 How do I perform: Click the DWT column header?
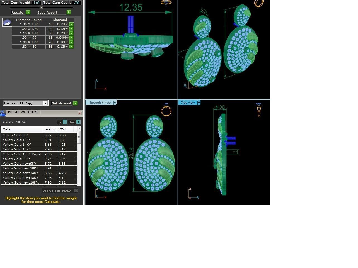65,129
